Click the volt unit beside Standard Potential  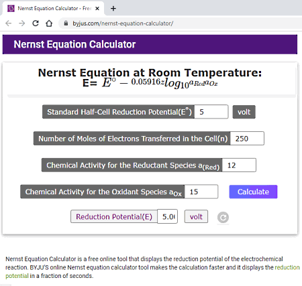(x=244, y=112)
